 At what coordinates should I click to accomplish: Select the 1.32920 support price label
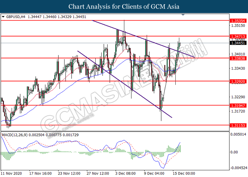click(x=238, y=81)
